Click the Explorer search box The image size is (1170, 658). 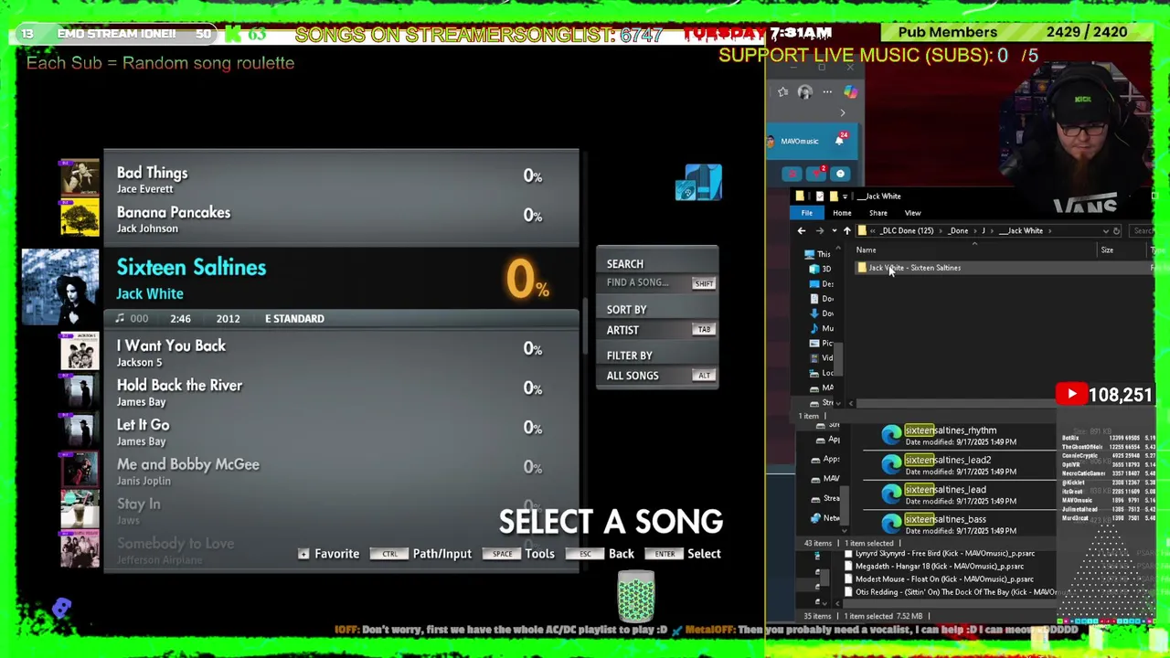pyautogui.click(x=1143, y=231)
